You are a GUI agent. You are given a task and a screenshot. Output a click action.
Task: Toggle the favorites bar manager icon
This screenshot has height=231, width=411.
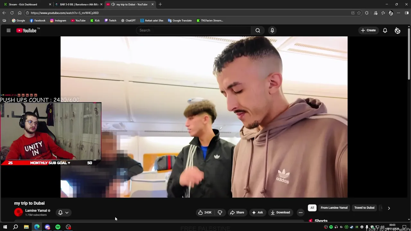4,21
